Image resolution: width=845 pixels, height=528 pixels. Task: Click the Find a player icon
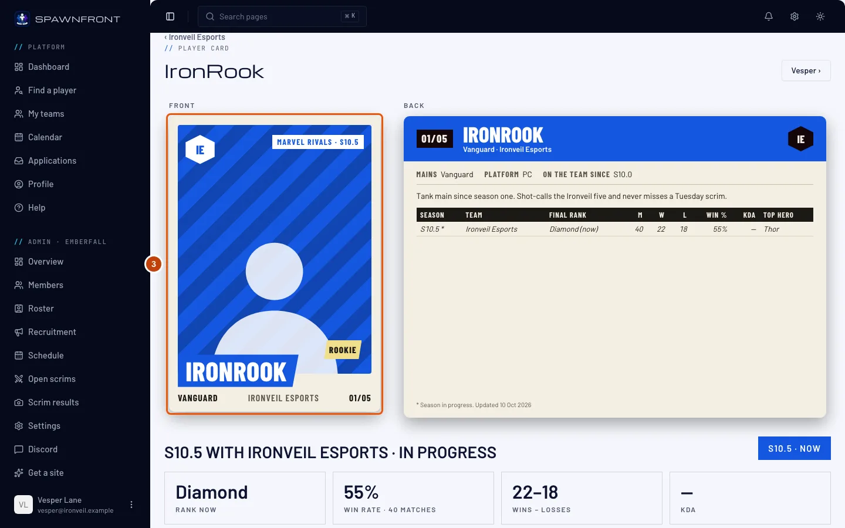pyautogui.click(x=19, y=90)
